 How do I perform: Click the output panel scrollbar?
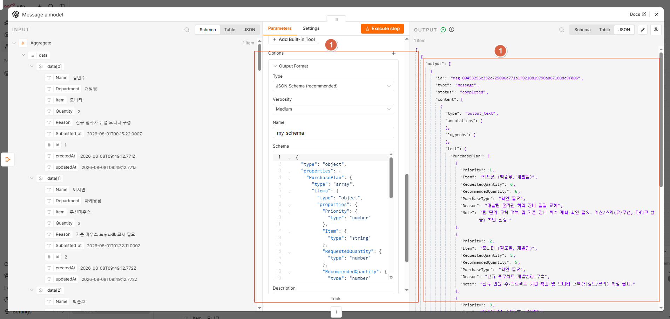click(661, 120)
